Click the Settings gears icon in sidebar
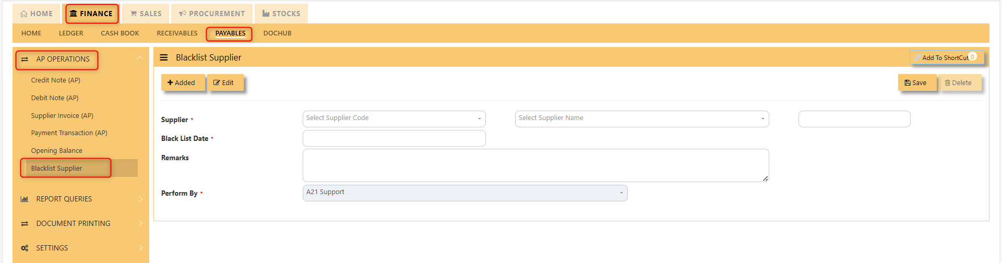The width and height of the screenshot is (1002, 263). click(x=25, y=248)
